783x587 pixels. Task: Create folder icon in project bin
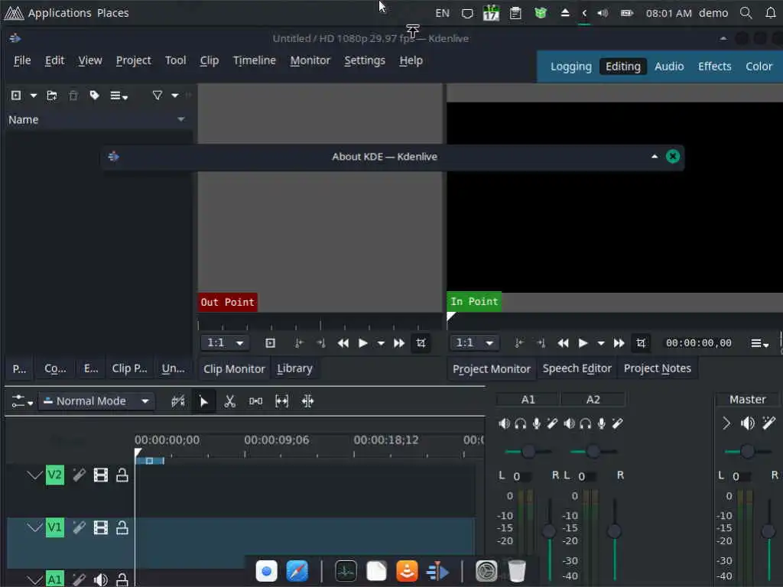52,96
